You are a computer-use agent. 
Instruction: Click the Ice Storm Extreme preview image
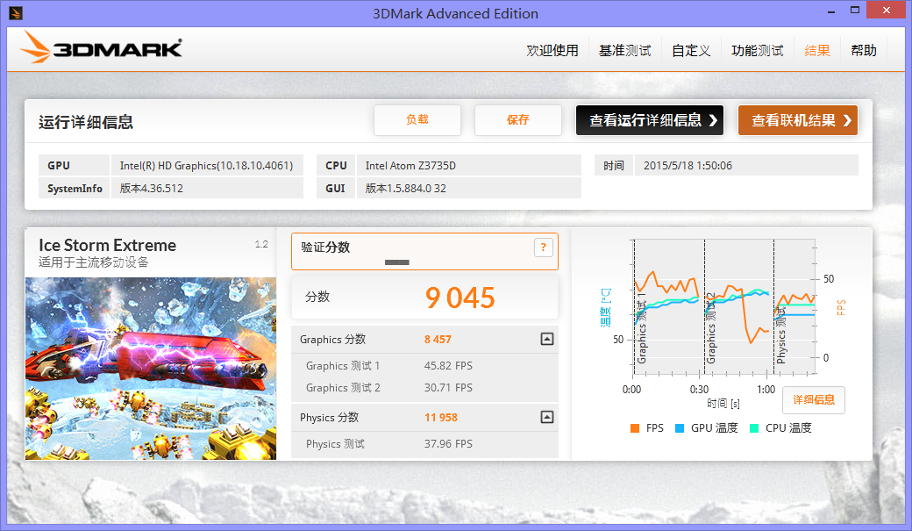pos(151,369)
